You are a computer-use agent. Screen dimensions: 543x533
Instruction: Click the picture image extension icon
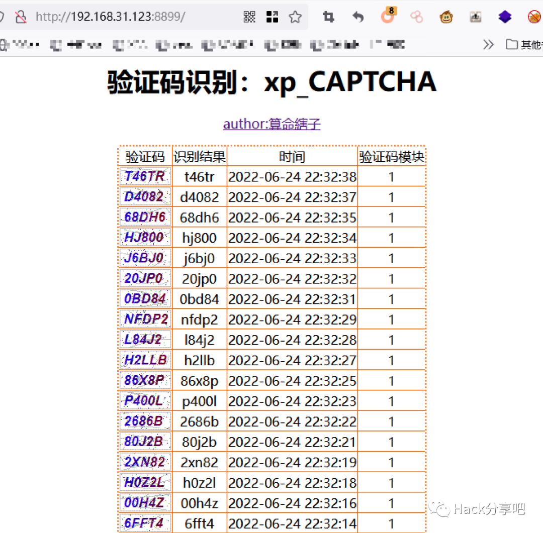pyautogui.click(x=476, y=17)
